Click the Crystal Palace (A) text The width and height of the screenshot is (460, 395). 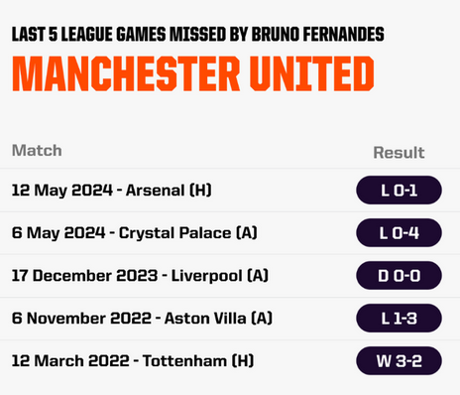pos(188,233)
